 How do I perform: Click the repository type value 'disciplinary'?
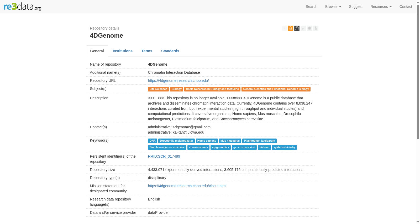pos(157,178)
